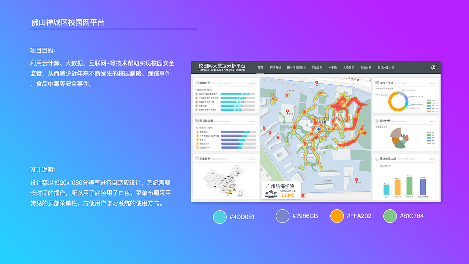
Task: Click the 广州航海学院 name link
Action: tap(281, 186)
